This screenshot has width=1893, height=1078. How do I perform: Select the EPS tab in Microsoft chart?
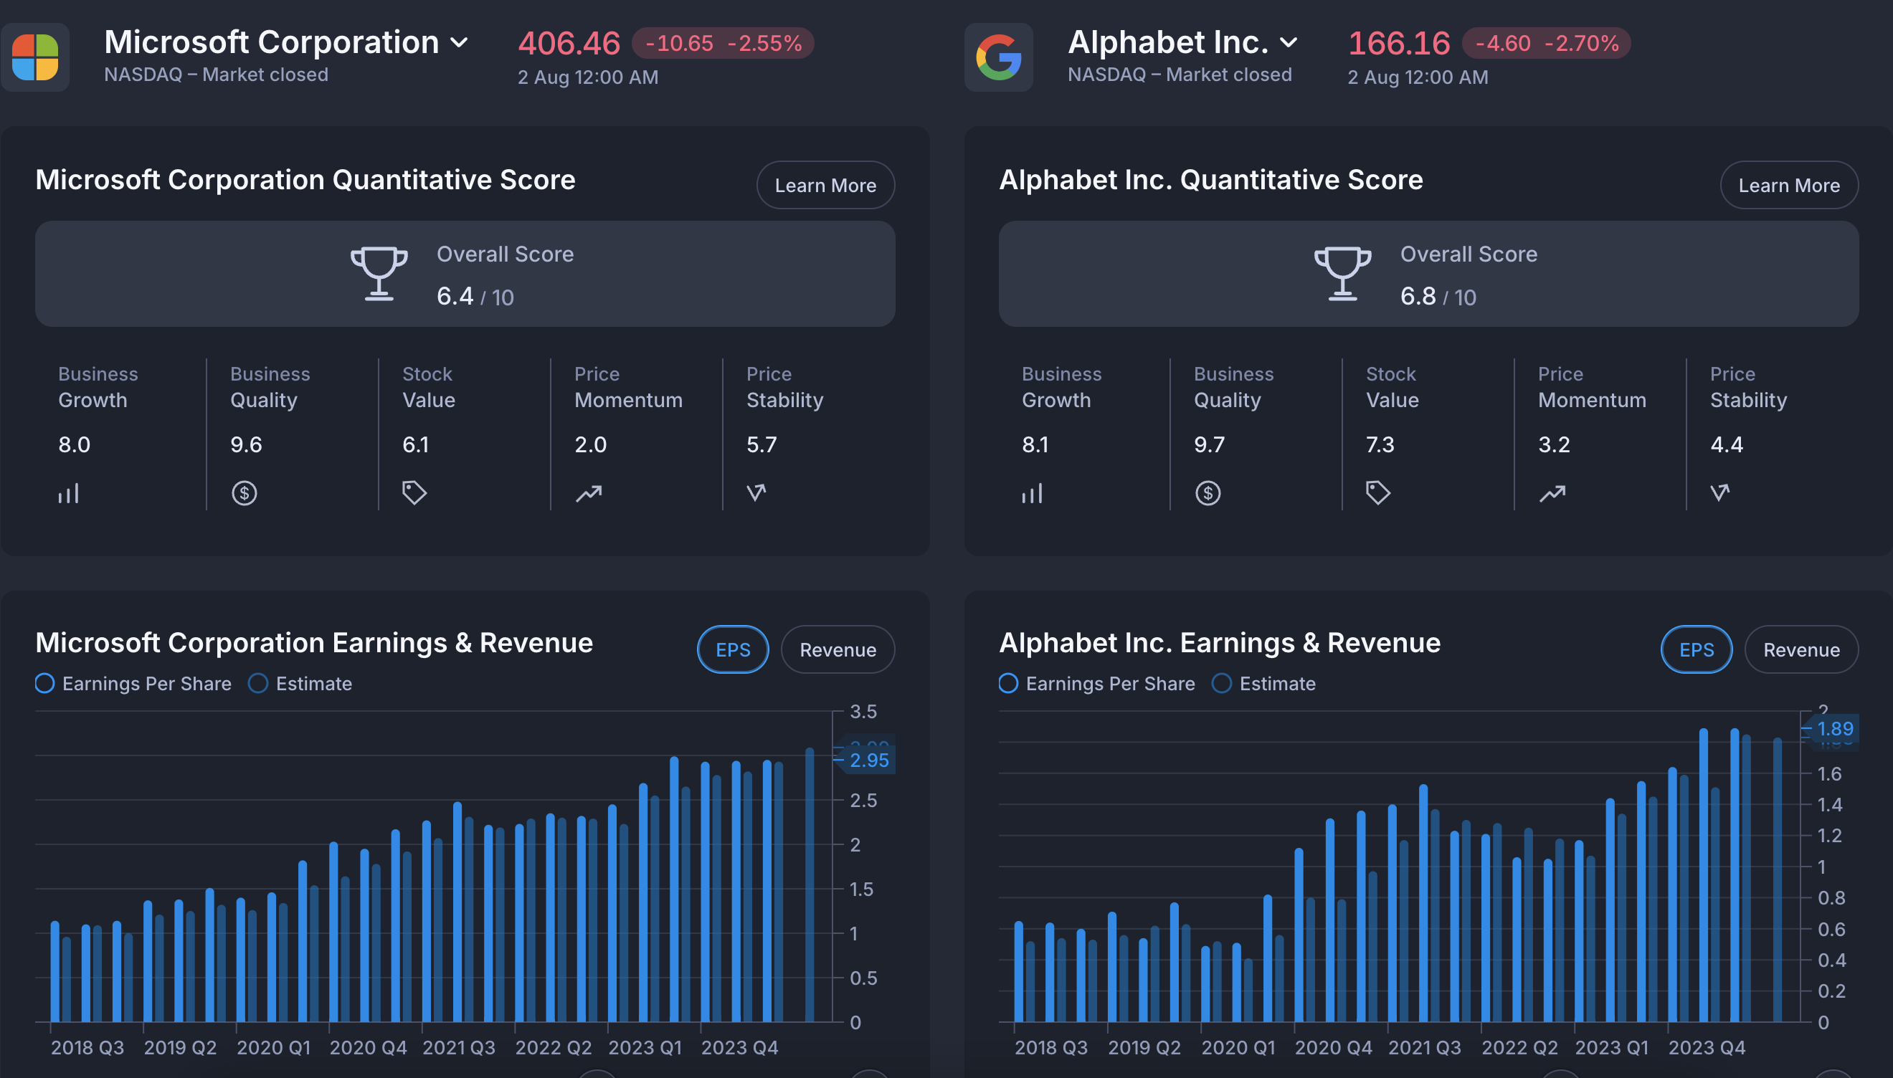tap(734, 649)
